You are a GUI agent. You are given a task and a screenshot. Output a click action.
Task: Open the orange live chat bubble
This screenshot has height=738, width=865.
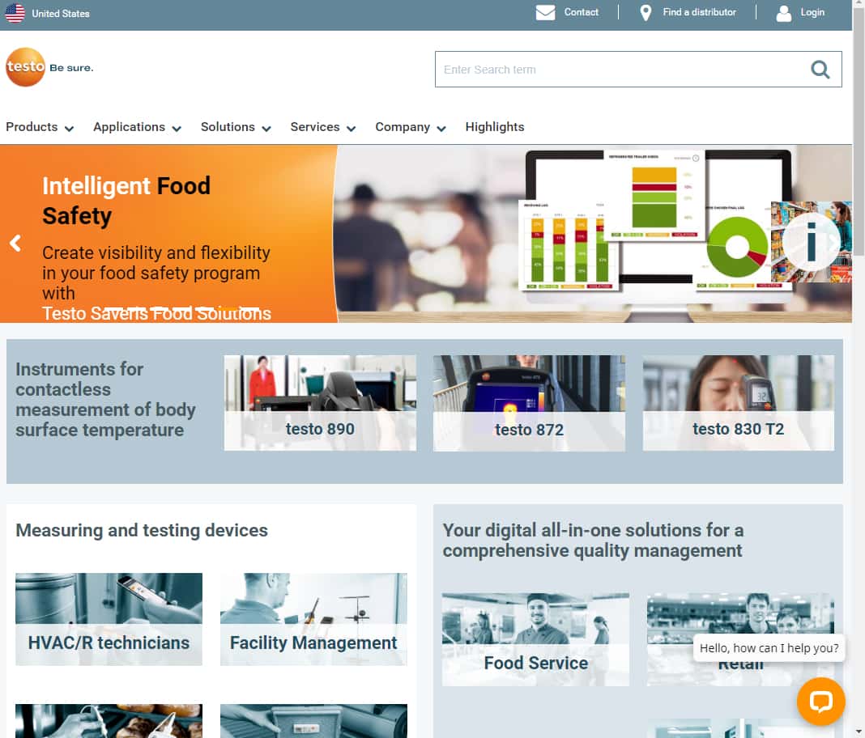[x=820, y=701]
